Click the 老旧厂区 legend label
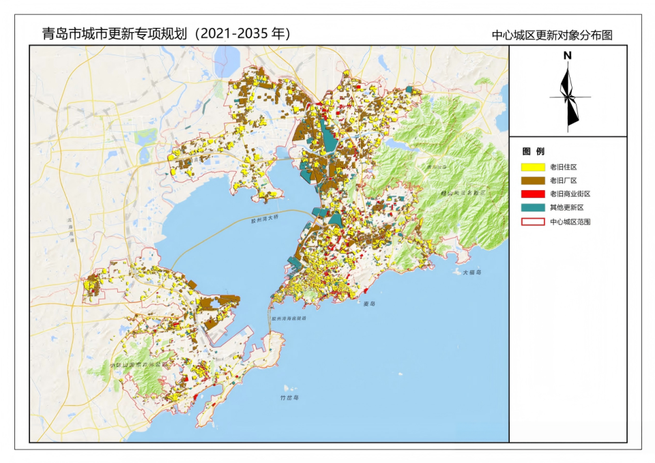The width and height of the screenshot is (655, 463). (x=563, y=180)
